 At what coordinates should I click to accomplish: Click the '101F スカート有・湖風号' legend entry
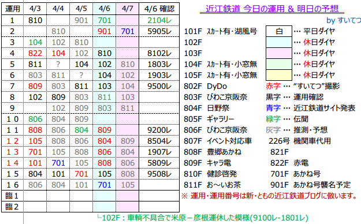(x=220, y=31)
